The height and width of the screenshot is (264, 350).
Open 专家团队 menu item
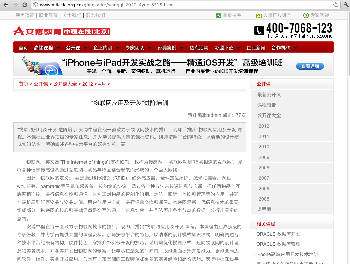click(x=135, y=48)
